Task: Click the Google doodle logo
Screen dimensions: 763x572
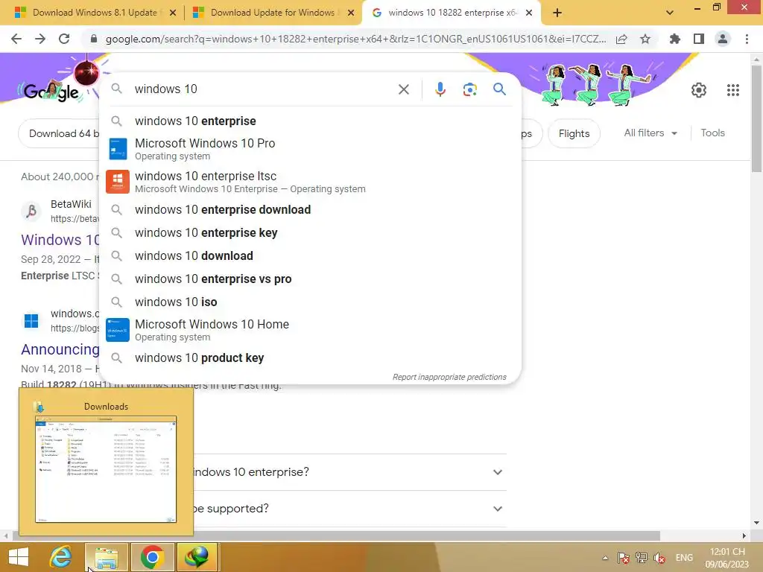Action: (x=51, y=91)
